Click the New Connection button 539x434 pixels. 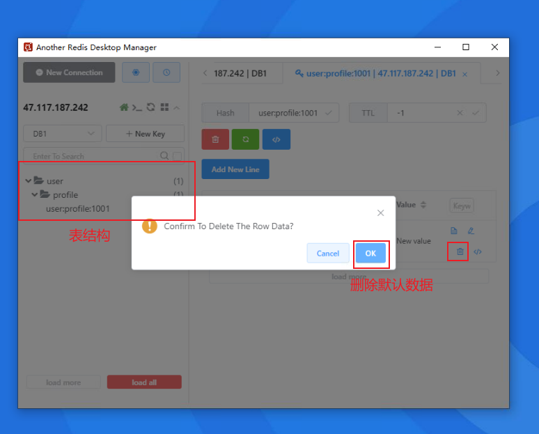[69, 72]
